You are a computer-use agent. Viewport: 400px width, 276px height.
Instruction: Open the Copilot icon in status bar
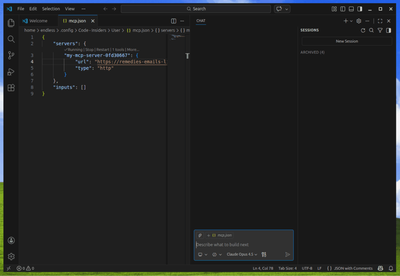pyautogui.click(x=380, y=268)
